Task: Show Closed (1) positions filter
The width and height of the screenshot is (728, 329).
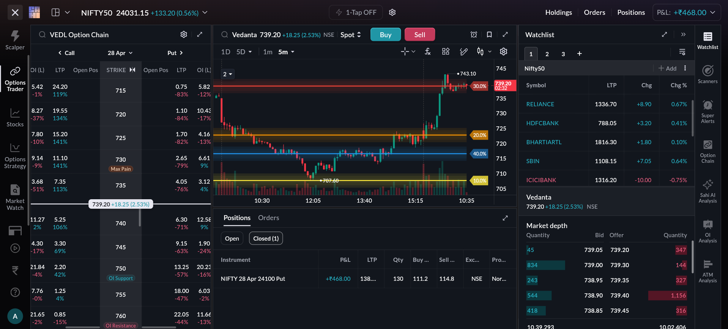Action: pos(266,238)
